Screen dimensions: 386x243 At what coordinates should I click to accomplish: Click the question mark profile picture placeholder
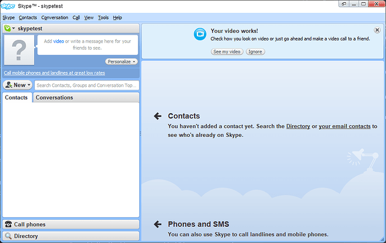point(19,50)
